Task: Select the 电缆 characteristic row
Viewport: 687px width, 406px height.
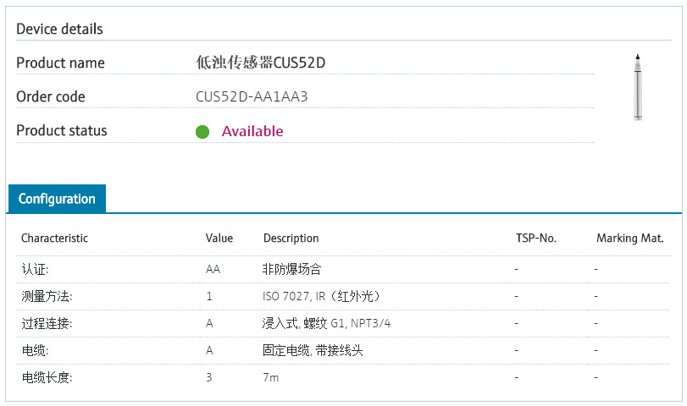Action: [36, 350]
